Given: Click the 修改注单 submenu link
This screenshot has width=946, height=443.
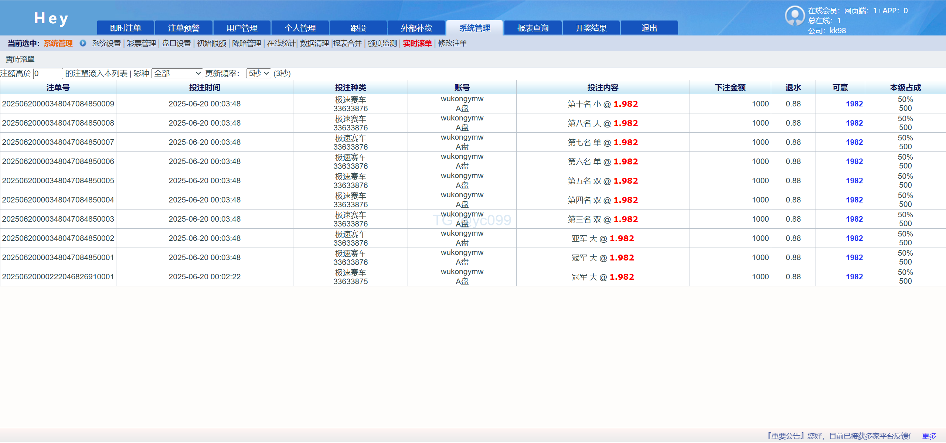Looking at the screenshot, I should point(452,43).
